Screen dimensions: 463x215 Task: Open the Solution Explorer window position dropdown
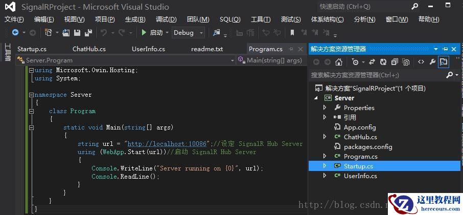click(436, 49)
